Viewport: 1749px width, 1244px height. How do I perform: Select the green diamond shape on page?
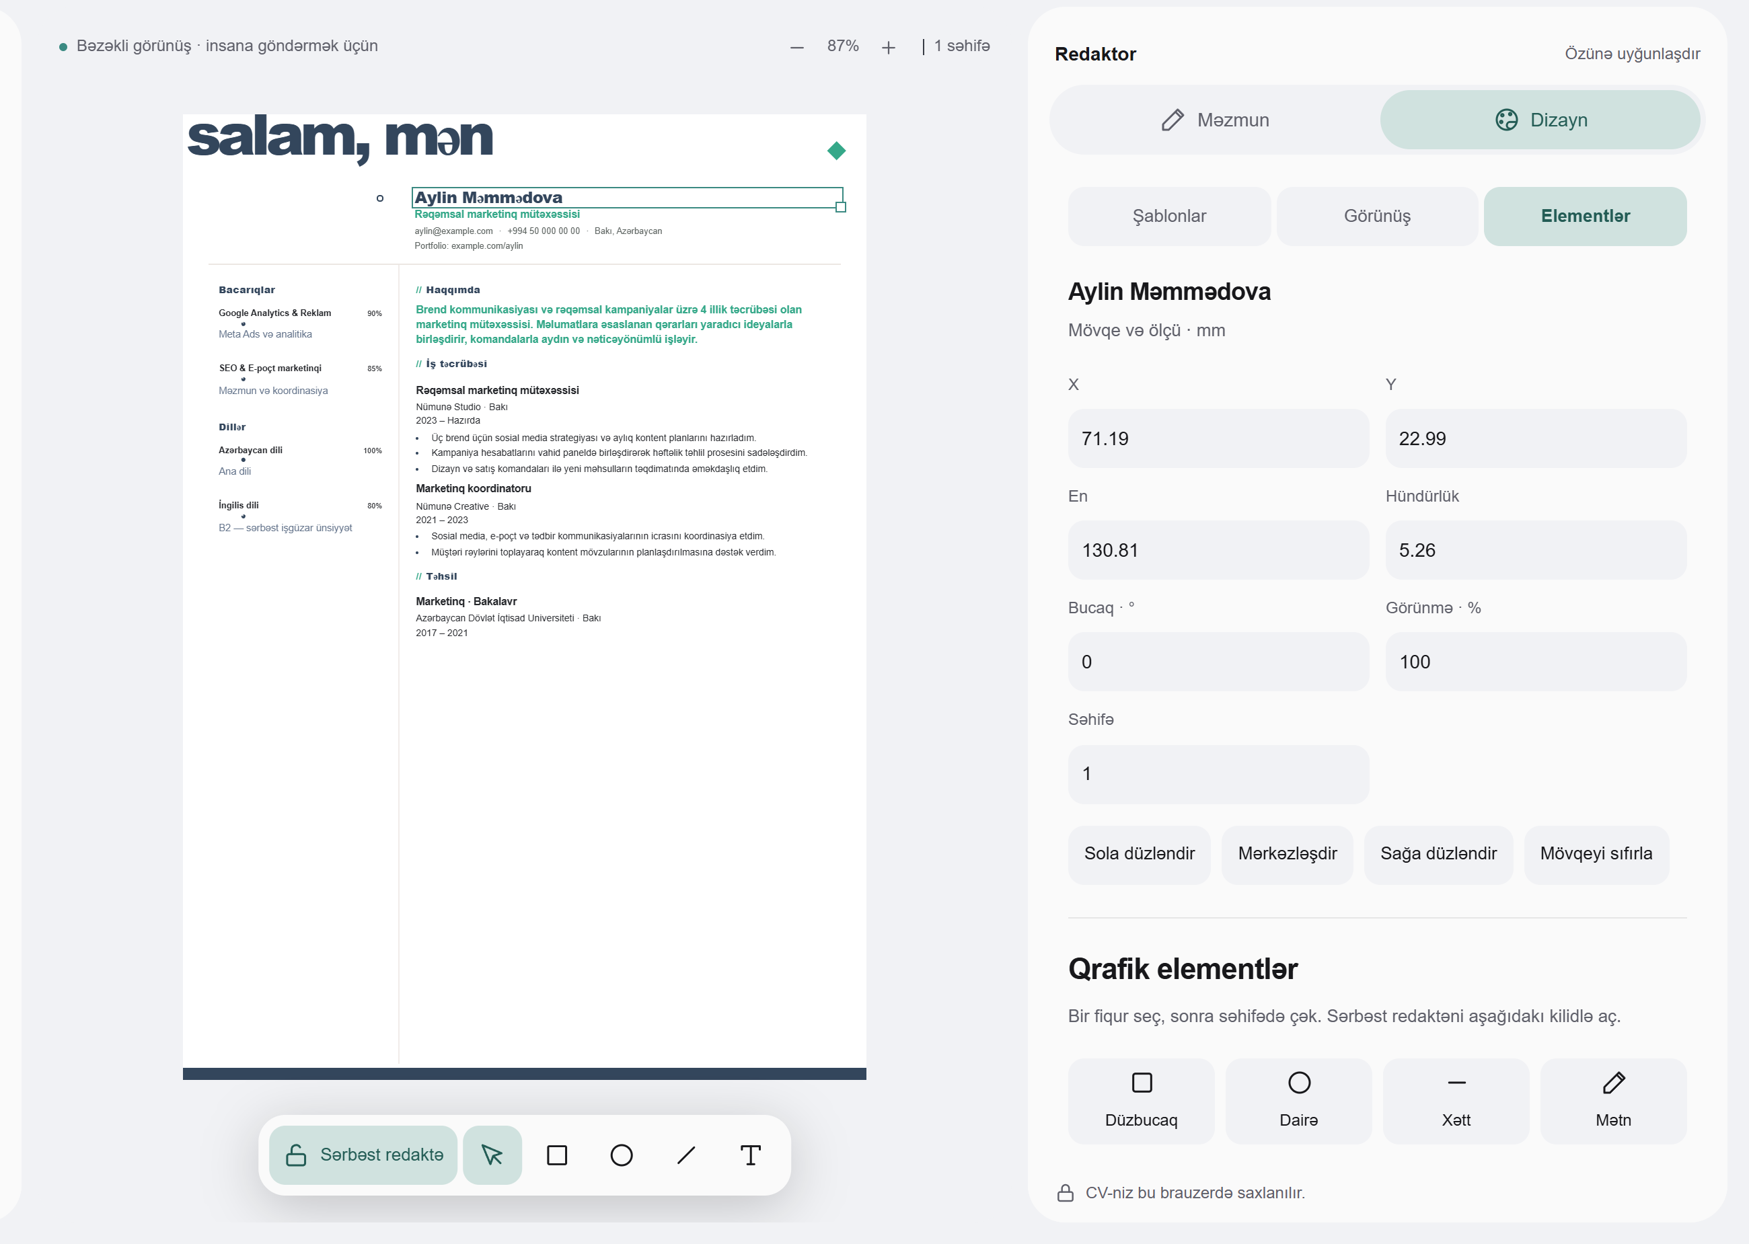point(837,151)
